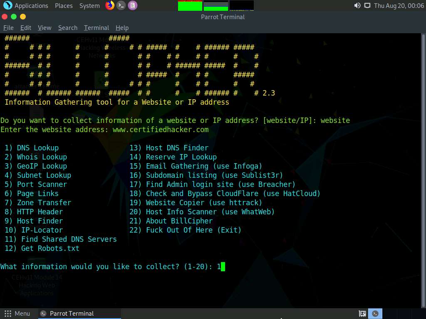Click the www.certifiedhacker.com address text
This screenshot has width=426, height=319.
click(161, 130)
